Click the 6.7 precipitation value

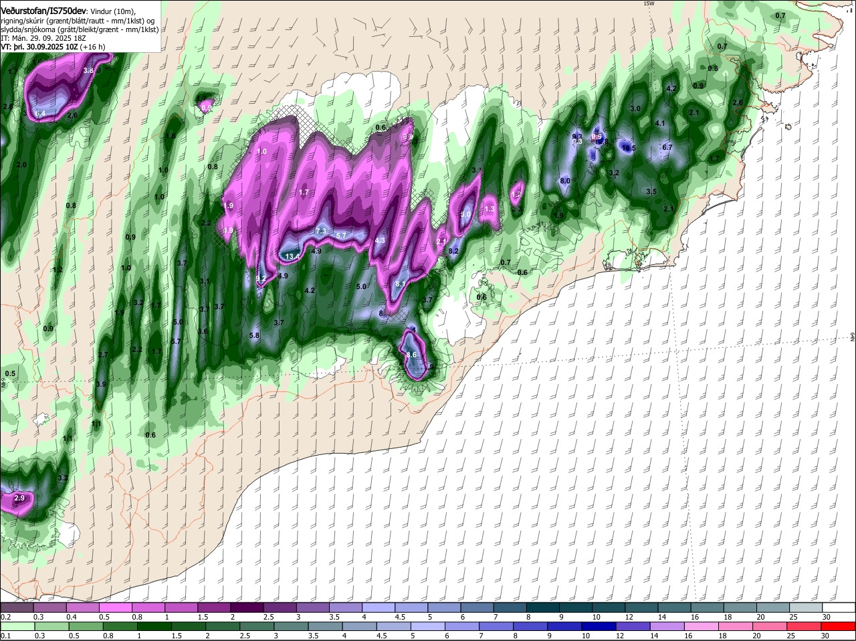click(x=667, y=147)
